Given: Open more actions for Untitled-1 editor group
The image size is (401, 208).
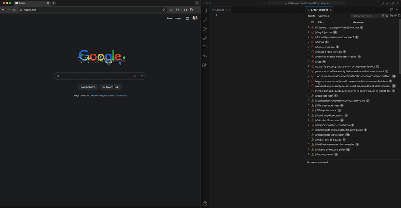Looking at the screenshot, I should pos(301,10).
